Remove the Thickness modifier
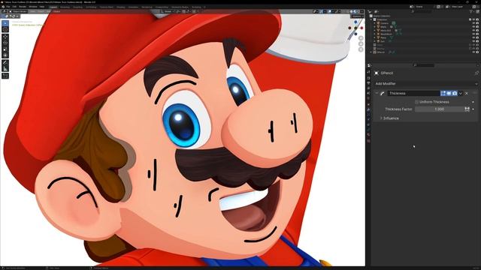The width and height of the screenshot is (481, 270). tap(467, 93)
